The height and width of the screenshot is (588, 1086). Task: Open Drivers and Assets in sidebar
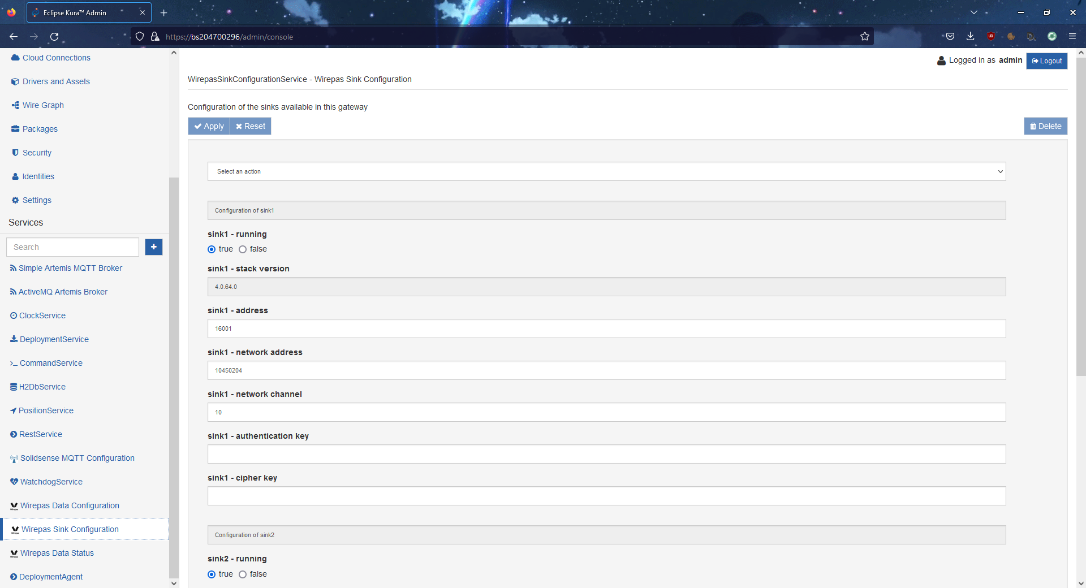56,81
